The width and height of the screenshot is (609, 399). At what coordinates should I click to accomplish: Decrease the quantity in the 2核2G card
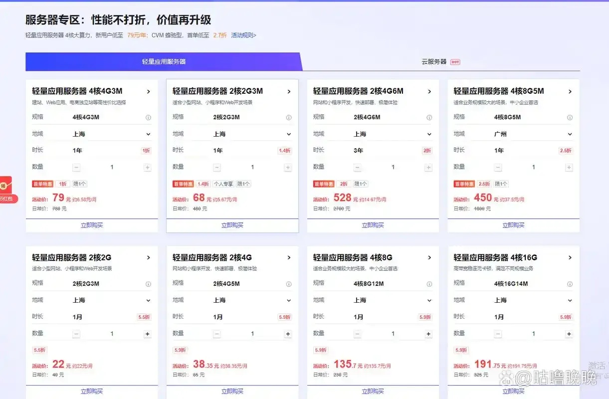[76, 334]
